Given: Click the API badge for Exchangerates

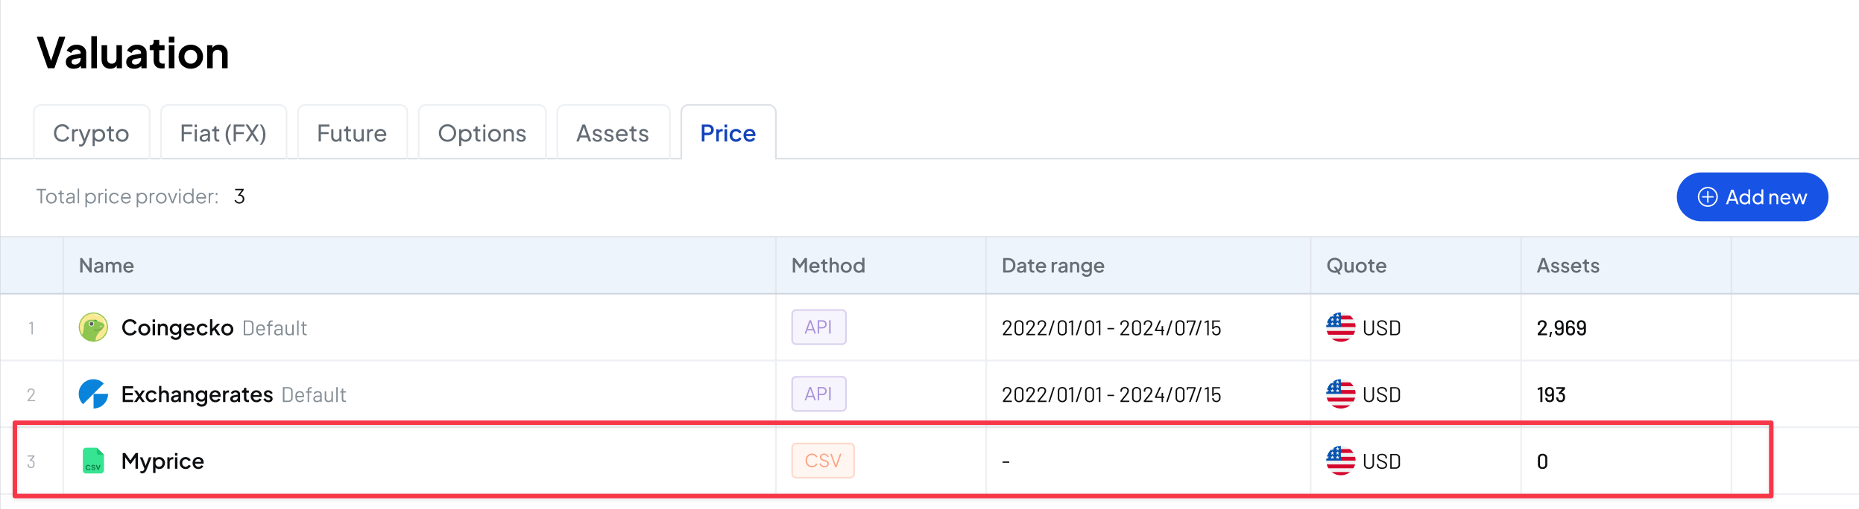Looking at the screenshot, I should 818,394.
